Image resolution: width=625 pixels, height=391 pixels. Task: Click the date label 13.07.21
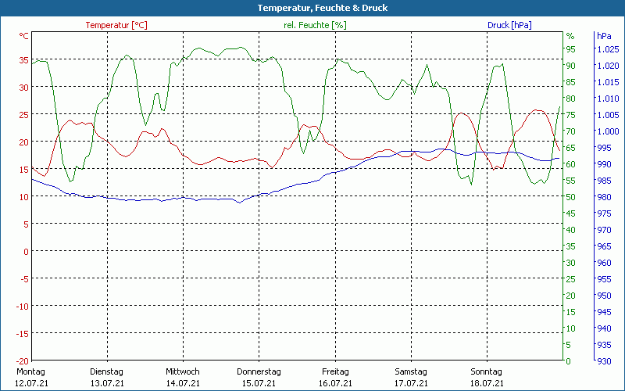click(x=107, y=383)
